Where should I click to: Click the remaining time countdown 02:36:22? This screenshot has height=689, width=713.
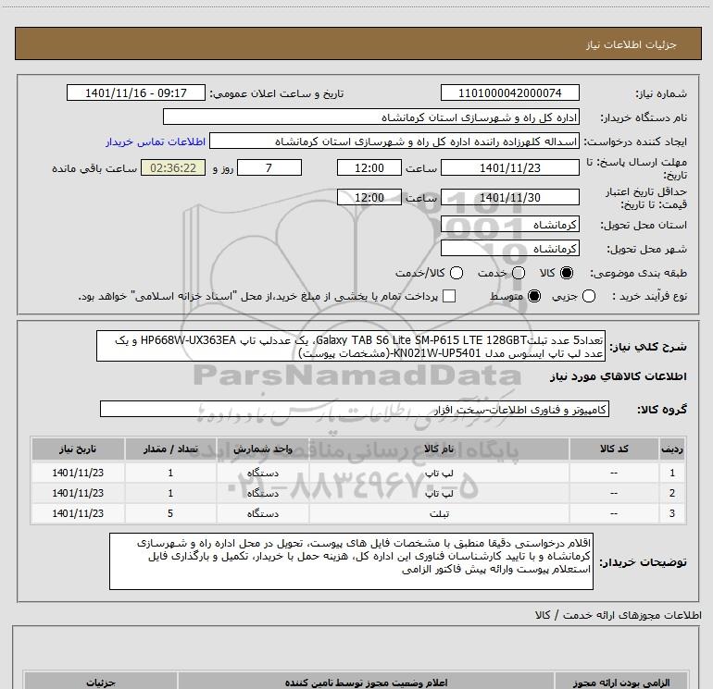click(x=173, y=167)
